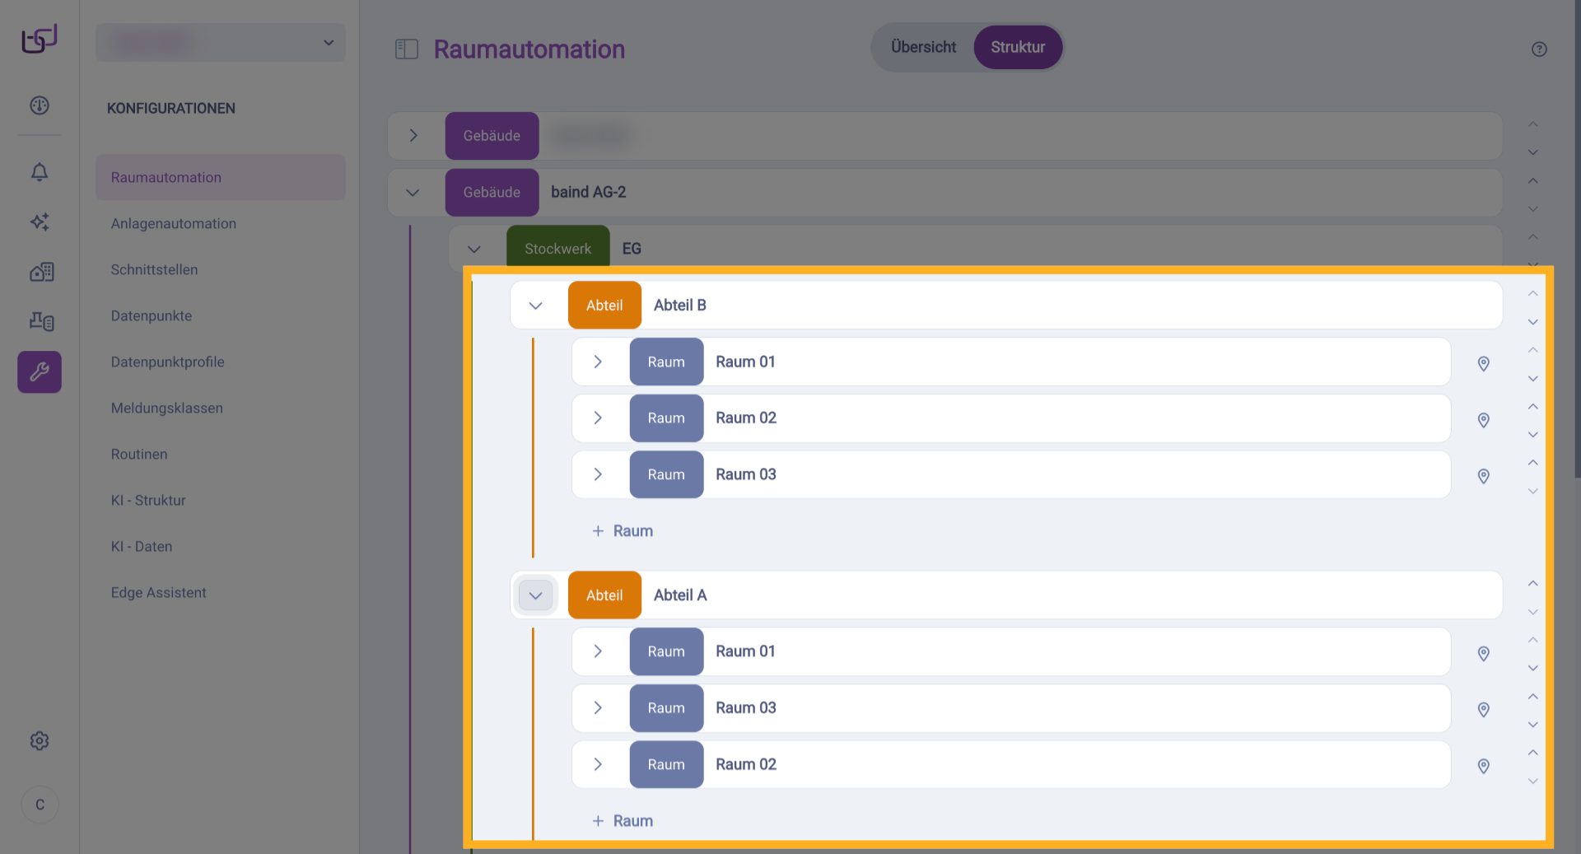
Task: Click location pin for Raum 02 in Abteil A
Action: 1483,766
